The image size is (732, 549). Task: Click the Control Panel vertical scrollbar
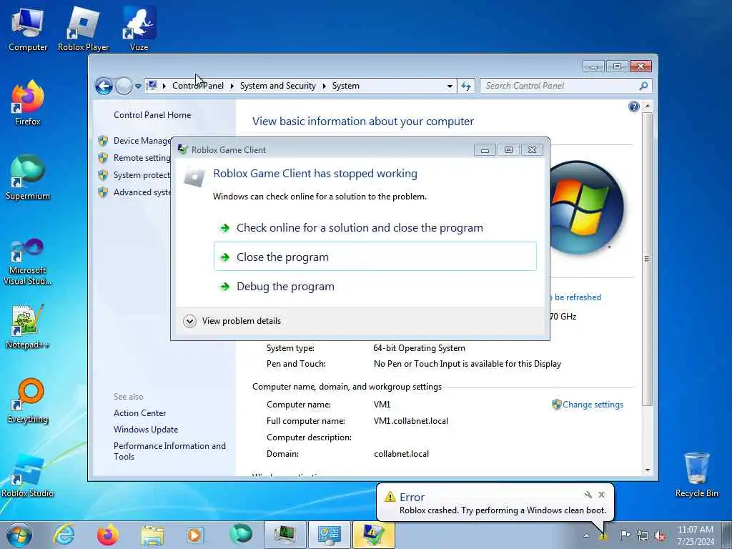coord(647,259)
